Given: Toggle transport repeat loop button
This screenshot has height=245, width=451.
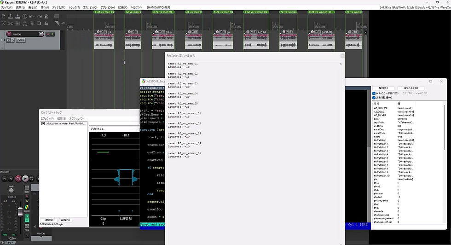Looking at the screenshot, I should point(32,179).
